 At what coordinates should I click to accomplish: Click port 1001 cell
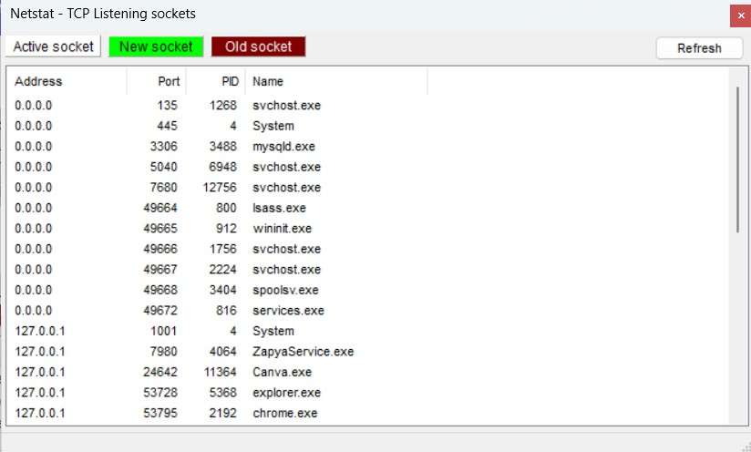tap(164, 331)
